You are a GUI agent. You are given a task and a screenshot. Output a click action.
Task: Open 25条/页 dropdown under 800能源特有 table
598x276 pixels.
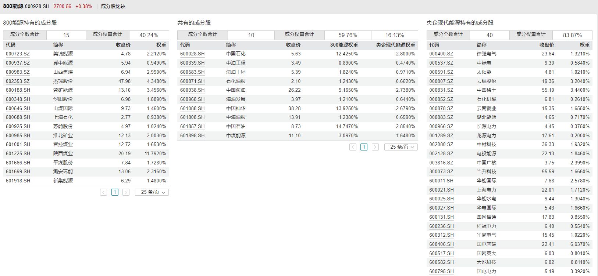coord(152,192)
